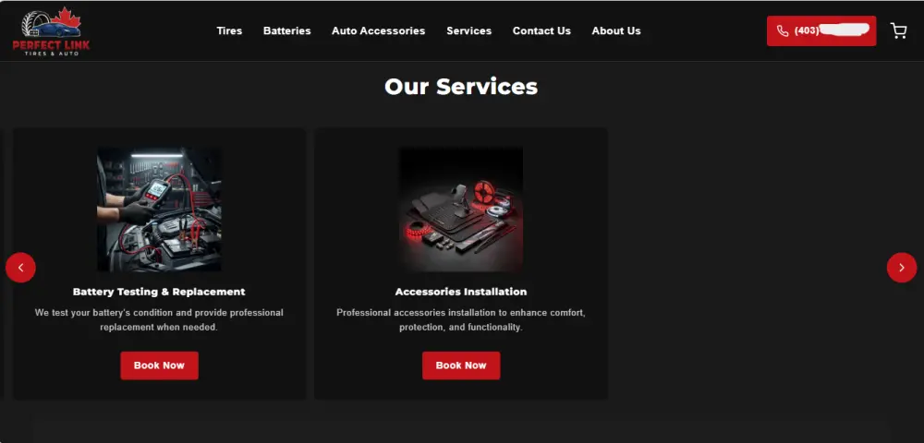Select the Accessories Installation heading

tap(461, 292)
